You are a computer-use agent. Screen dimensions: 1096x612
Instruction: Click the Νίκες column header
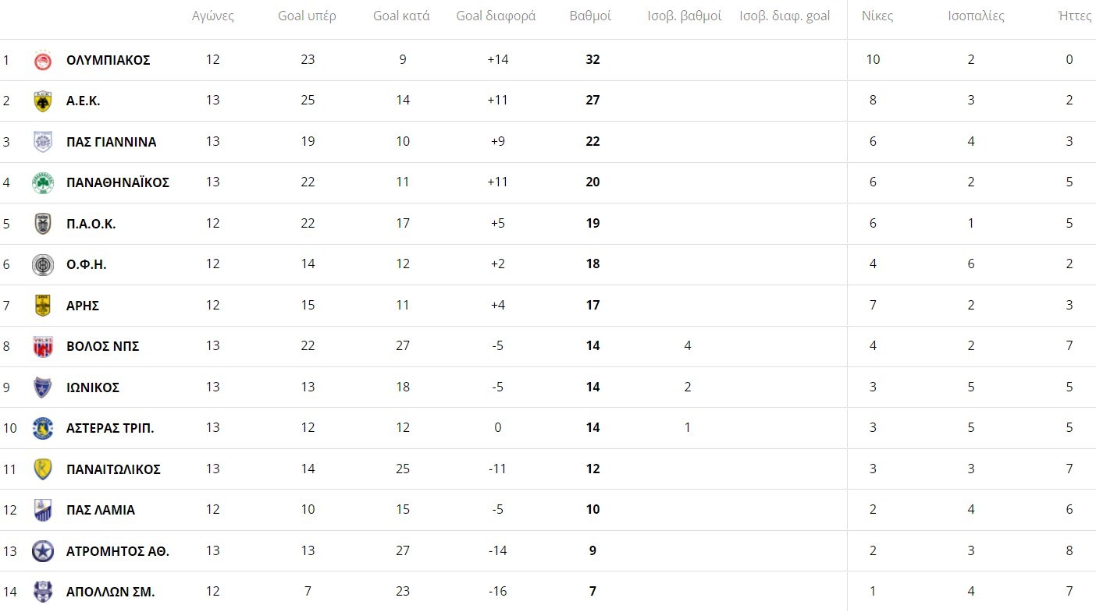click(x=877, y=16)
